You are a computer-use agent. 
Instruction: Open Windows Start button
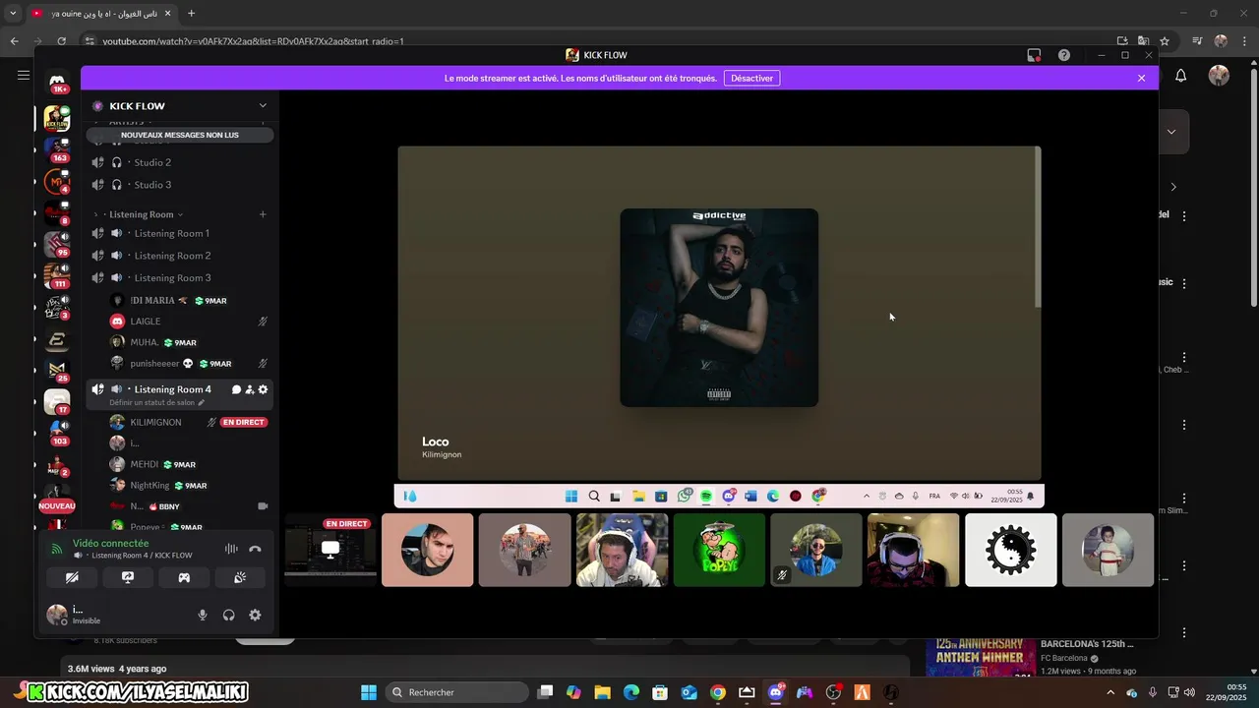pyautogui.click(x=369, y=692)
